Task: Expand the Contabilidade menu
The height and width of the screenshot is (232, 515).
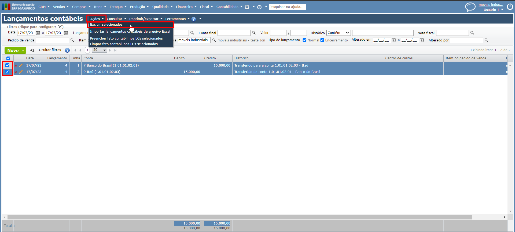Action: pos(229,7)
